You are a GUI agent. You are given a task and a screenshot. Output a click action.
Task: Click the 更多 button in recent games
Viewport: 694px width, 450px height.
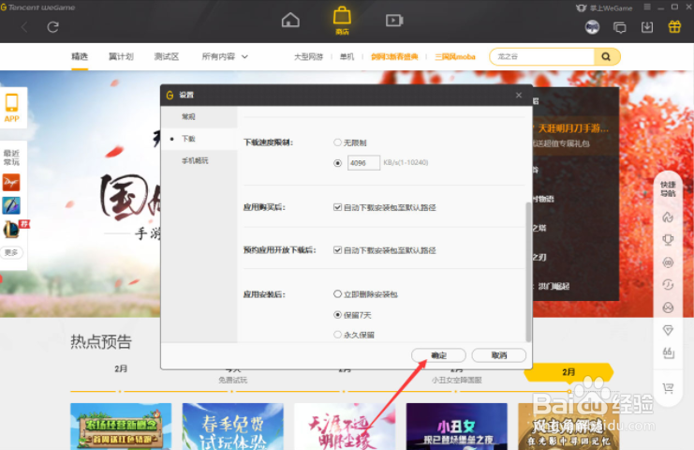[x=11, y=252]
